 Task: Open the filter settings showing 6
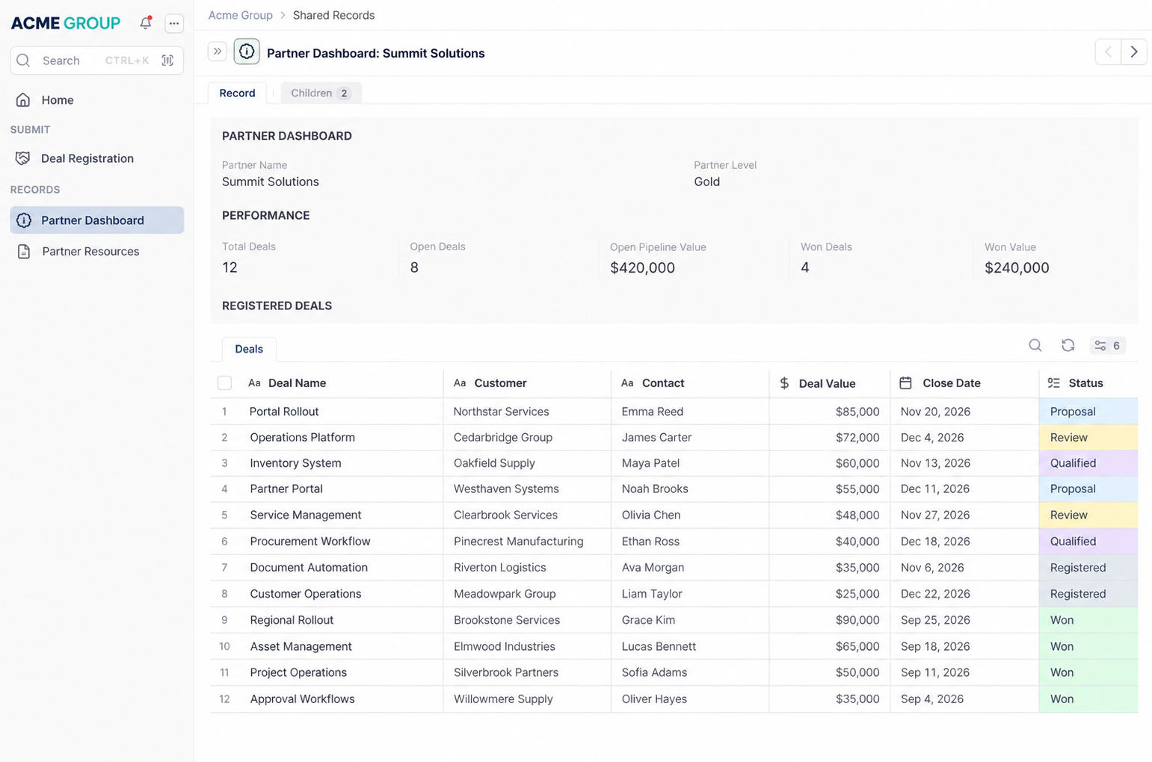(1107, 345)
